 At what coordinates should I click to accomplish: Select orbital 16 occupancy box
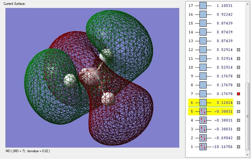[203, 14]
